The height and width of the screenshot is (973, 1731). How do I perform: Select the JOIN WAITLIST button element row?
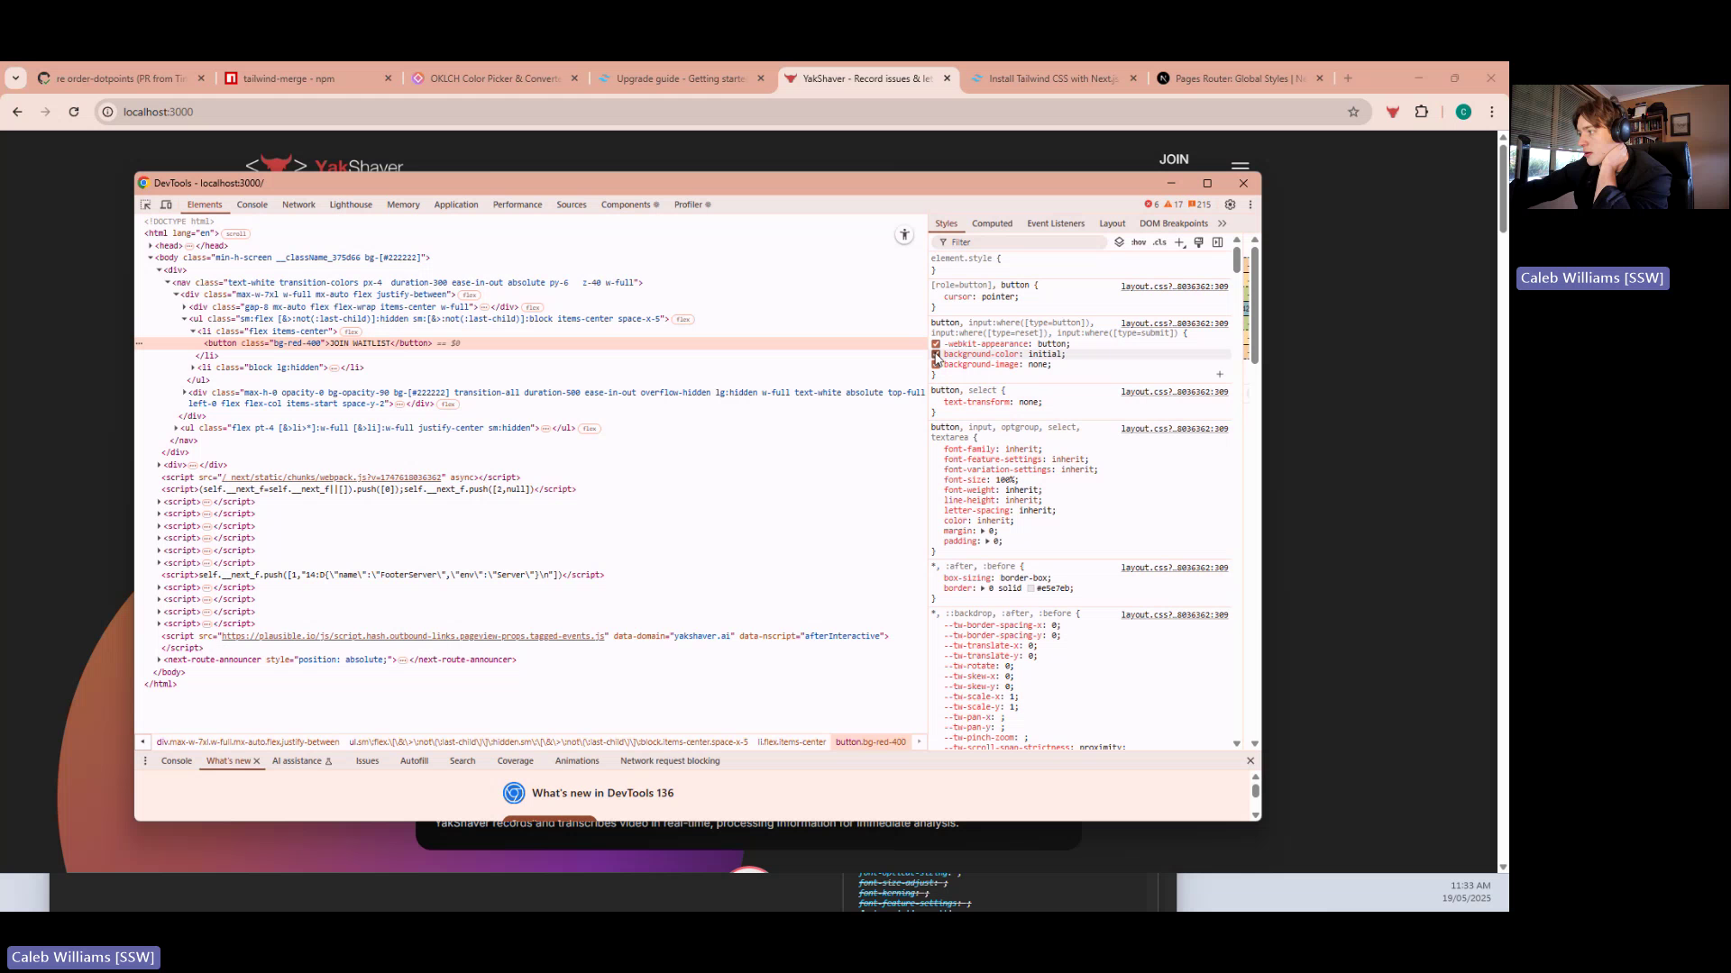pyautogui.click(x=532, y=343)
